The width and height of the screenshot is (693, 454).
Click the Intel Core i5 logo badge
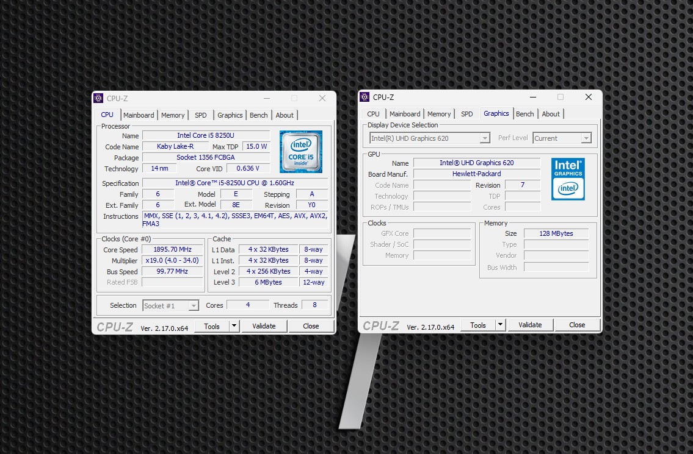(300, 151)
